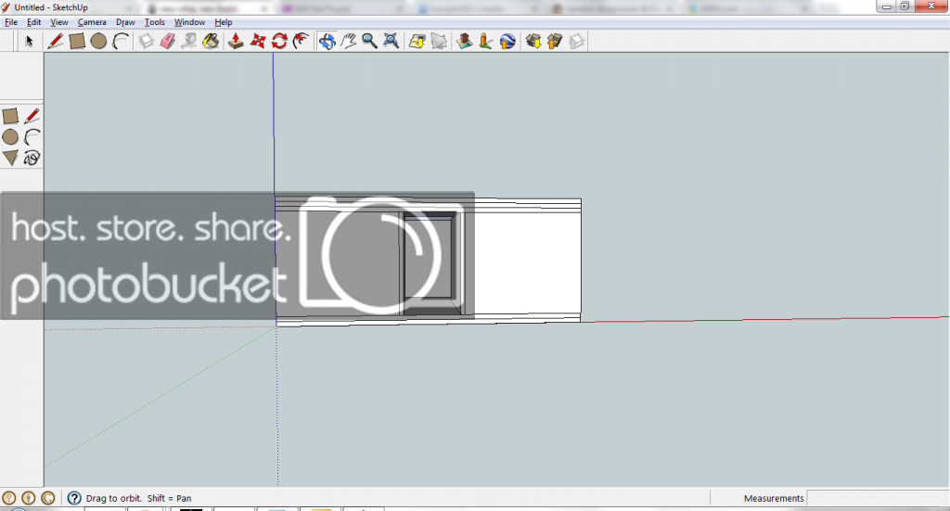The image size is (950, 511).
Task: Open the Draw menu
Action: click(125, 22)
